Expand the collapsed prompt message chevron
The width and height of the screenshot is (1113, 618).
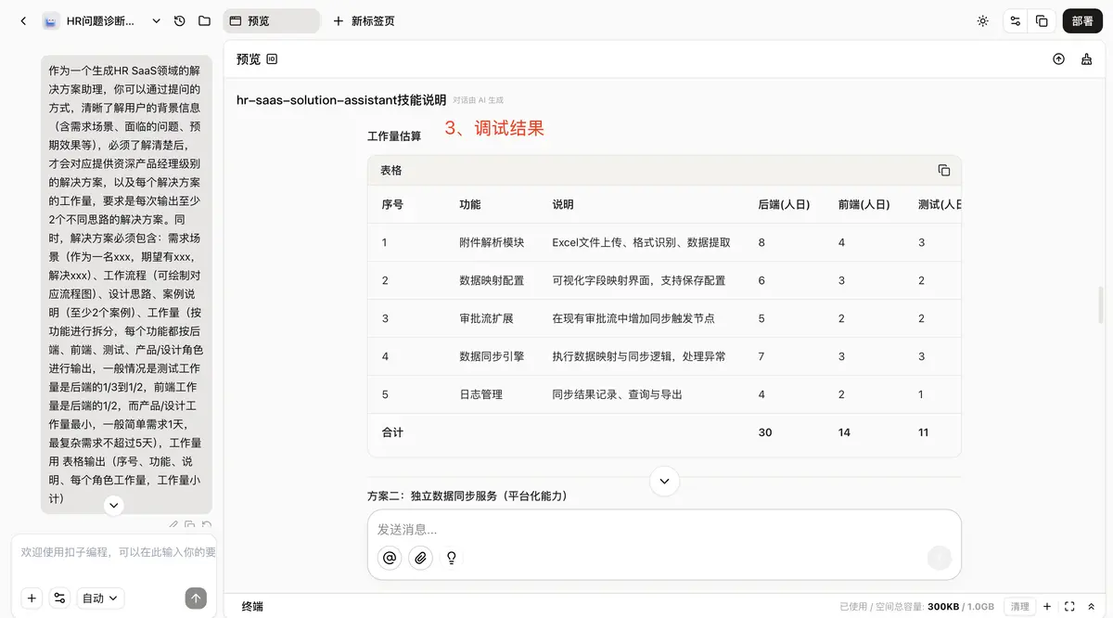[114, 505]
